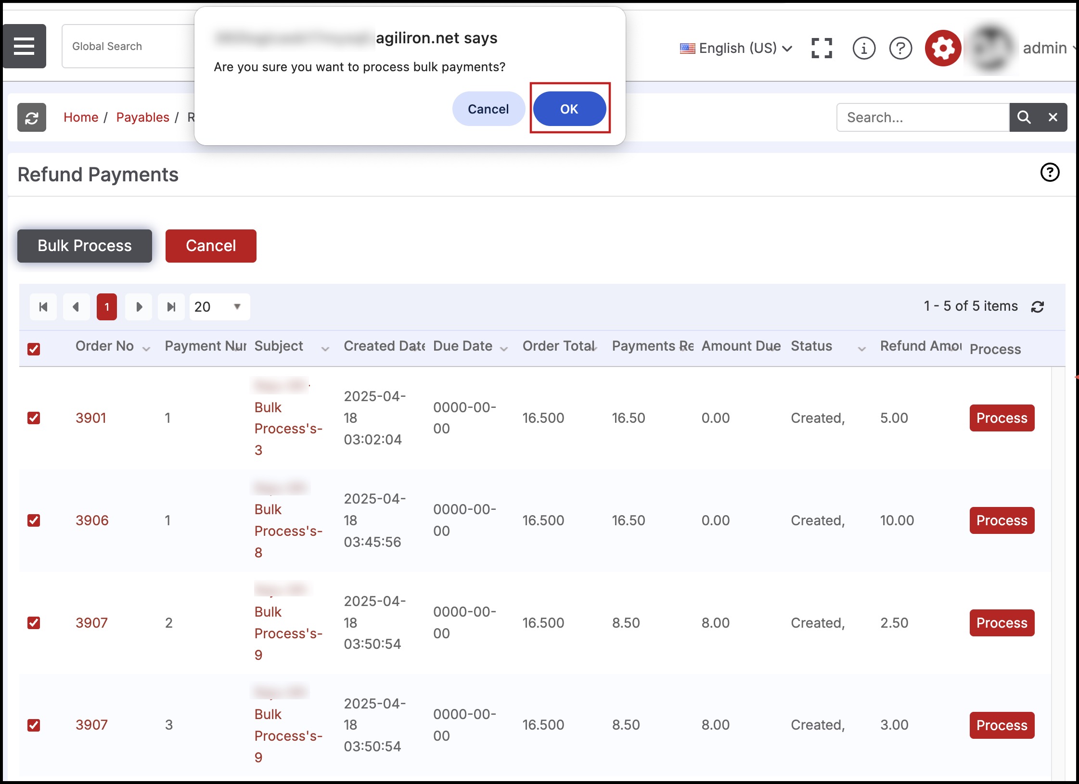
Task: Toggle fullscreen mode icon
Action: coord(821,48)
